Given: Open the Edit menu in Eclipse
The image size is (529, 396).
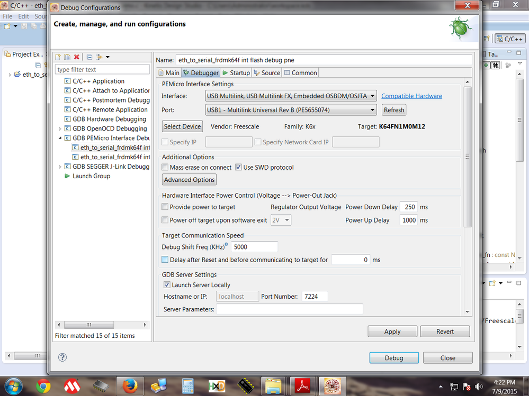Looking at the screenshot, I should click(x=24, y=16).
